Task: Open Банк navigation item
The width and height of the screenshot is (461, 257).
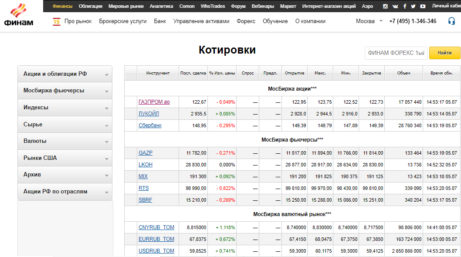Action: 160,21
